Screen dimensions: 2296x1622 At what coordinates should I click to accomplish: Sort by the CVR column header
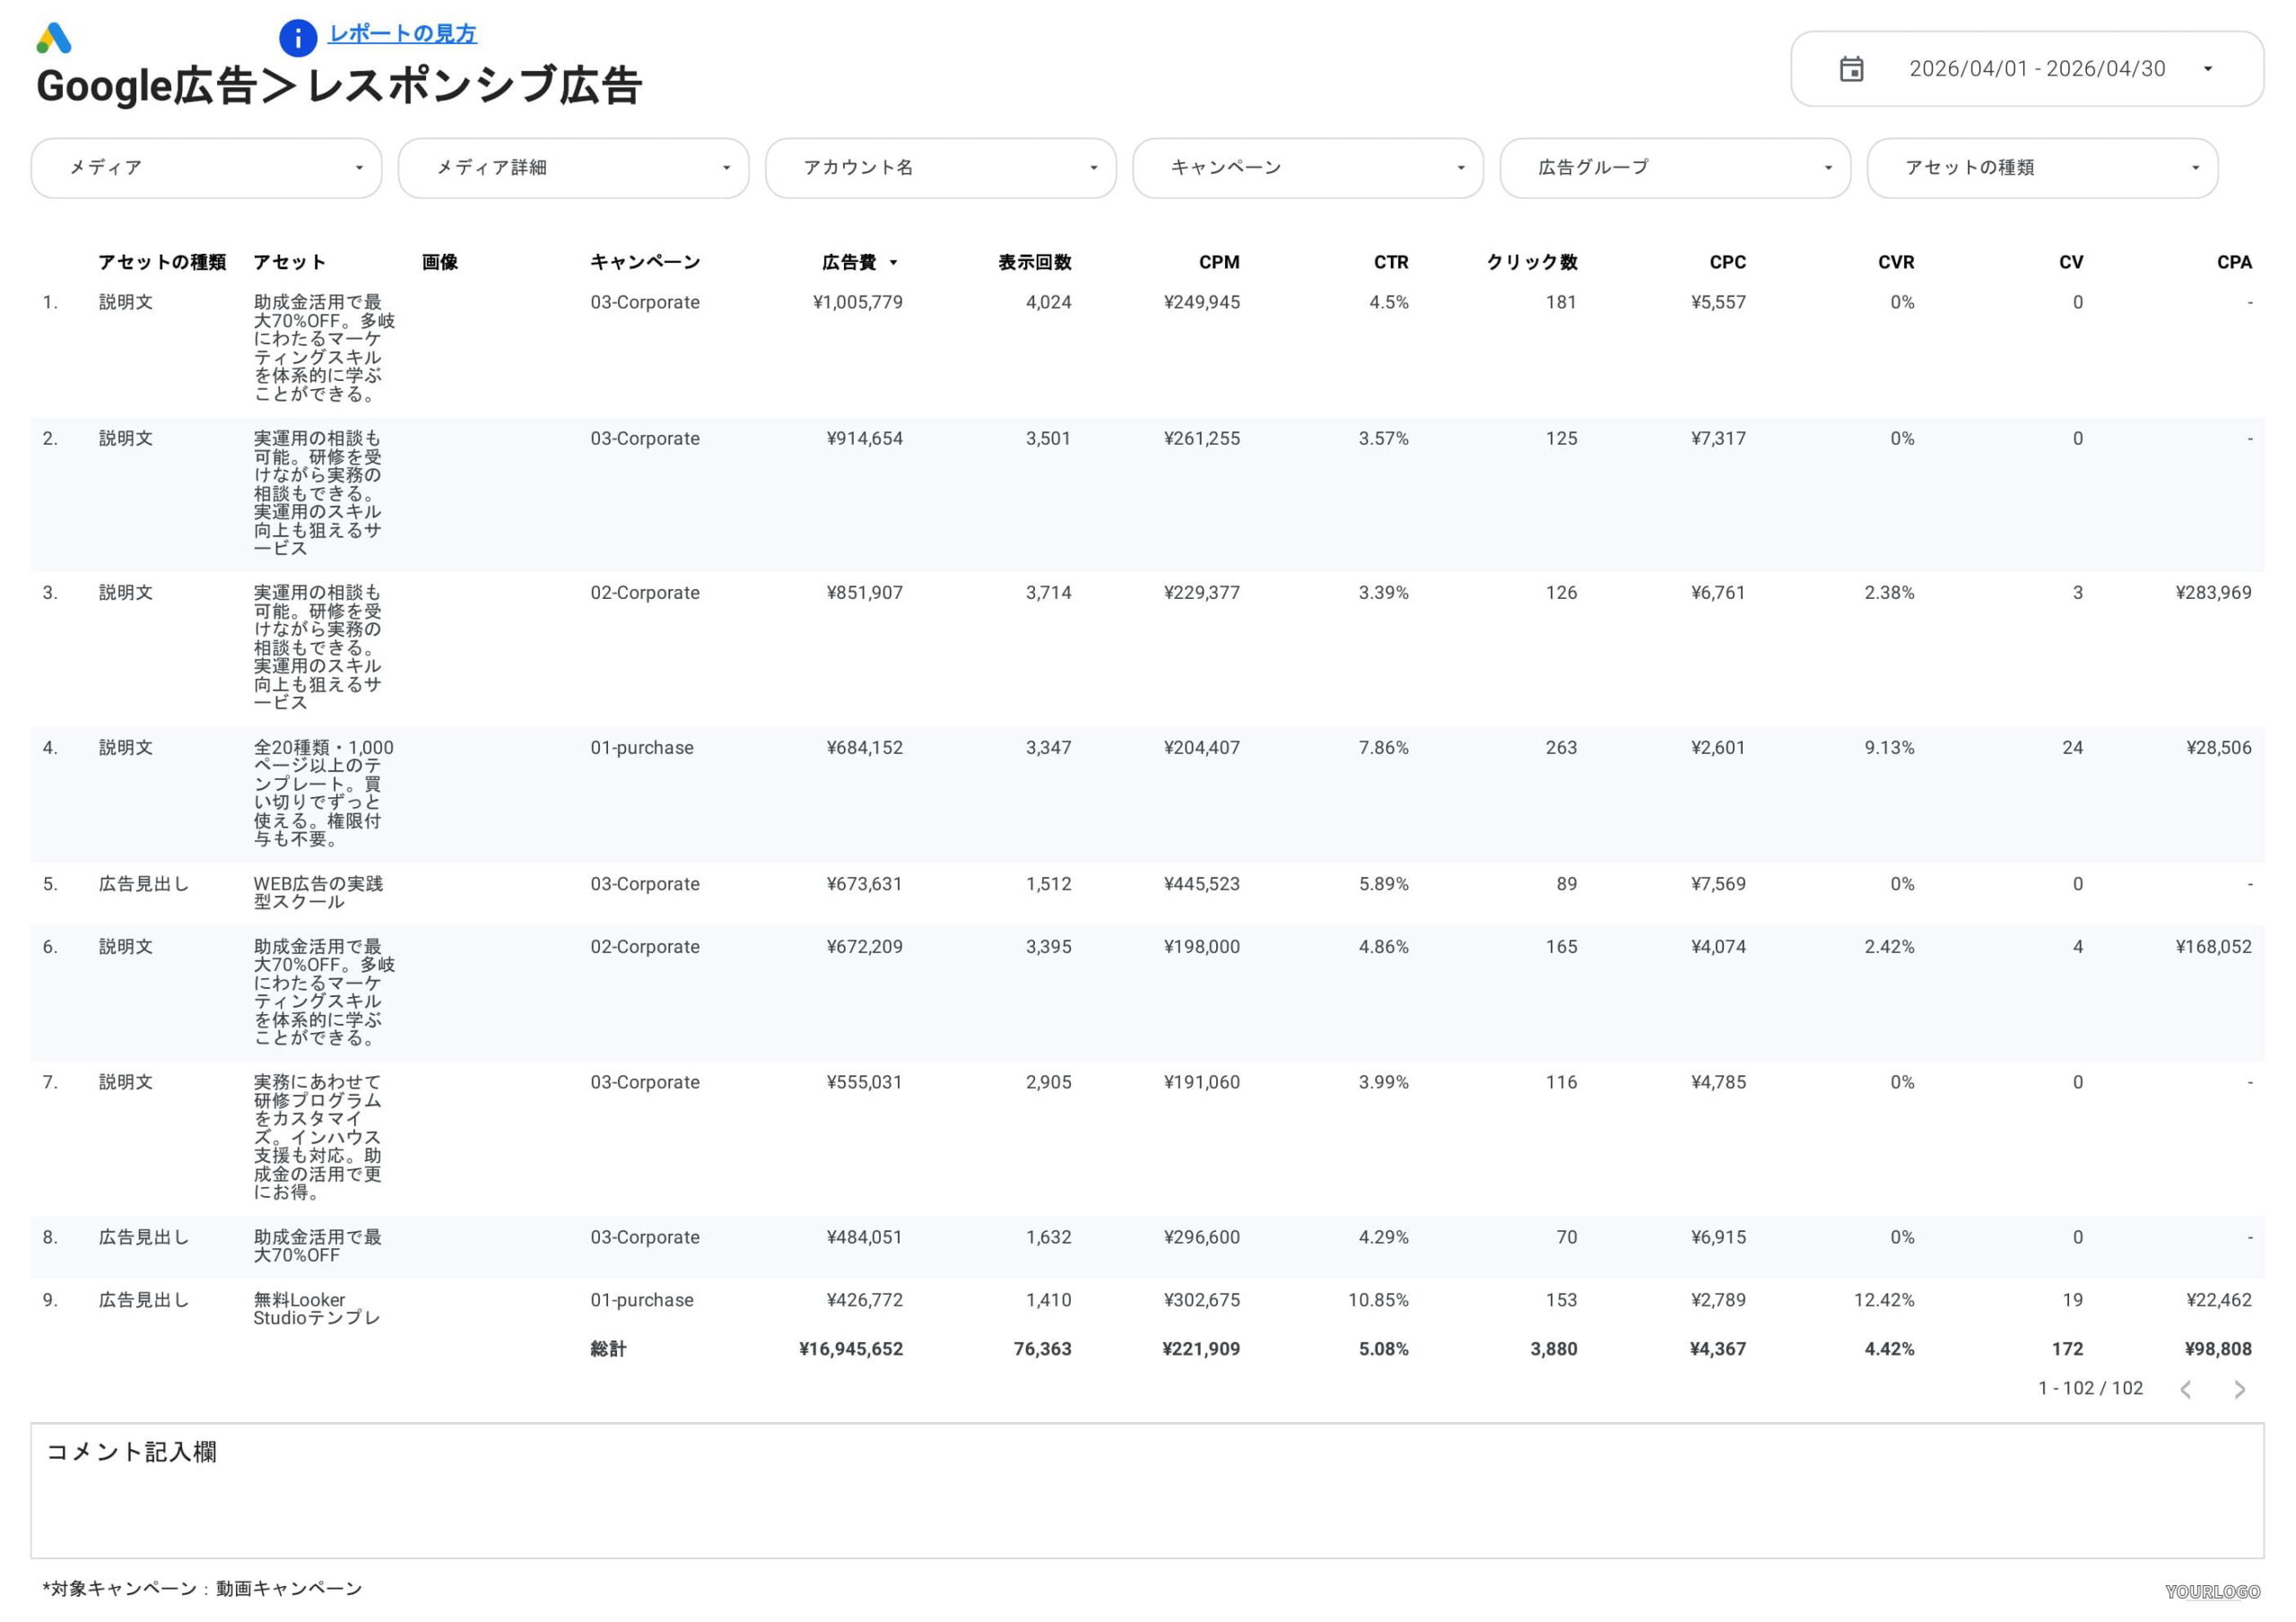(x=1895, y=262)
